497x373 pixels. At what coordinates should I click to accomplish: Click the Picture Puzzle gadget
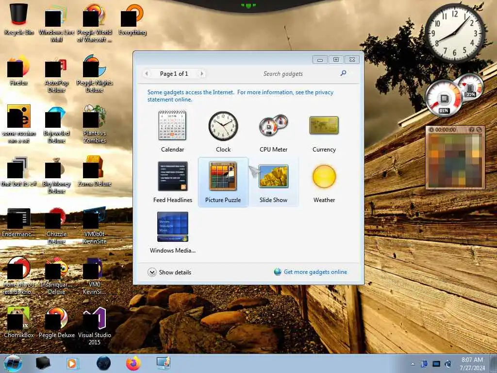click(x=223, y=182)
